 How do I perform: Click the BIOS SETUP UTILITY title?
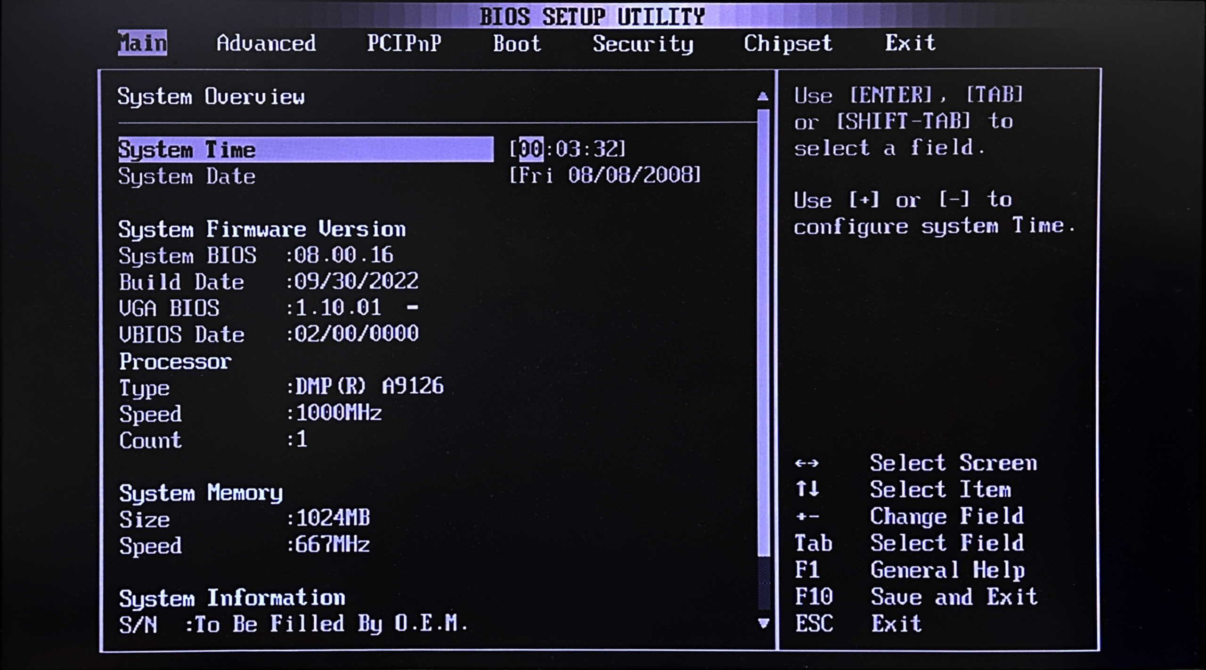click(x=592, y=17)
